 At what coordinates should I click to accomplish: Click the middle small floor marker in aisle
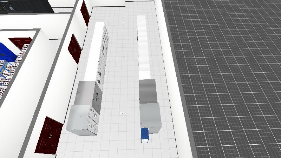123,55
